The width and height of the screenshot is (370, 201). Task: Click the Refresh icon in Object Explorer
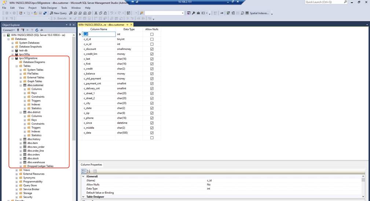click(37, 30)
